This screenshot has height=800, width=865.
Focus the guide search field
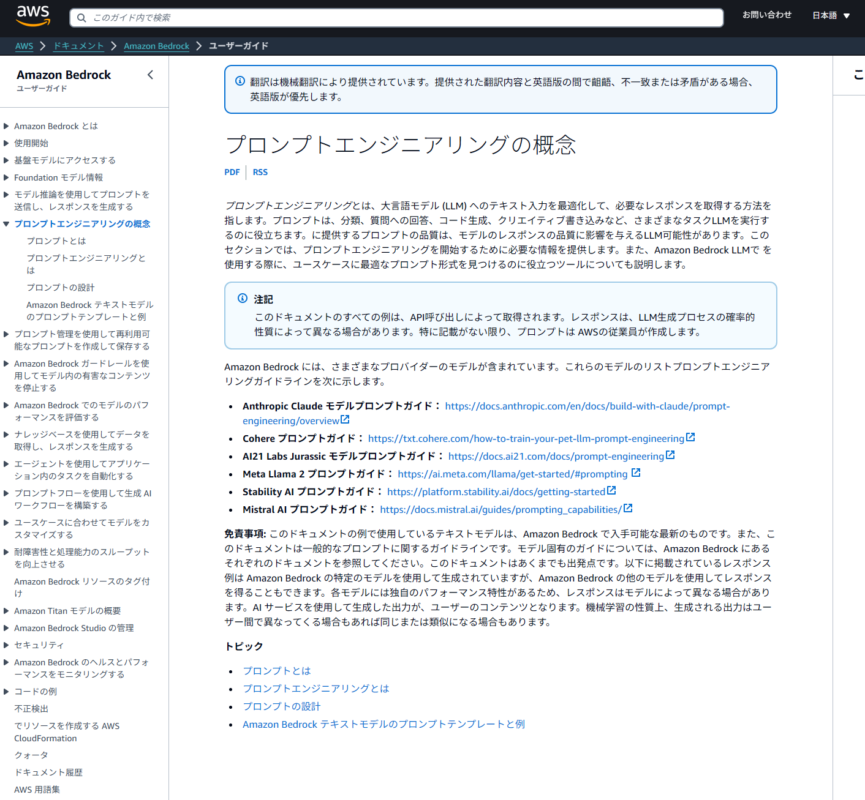396,18
